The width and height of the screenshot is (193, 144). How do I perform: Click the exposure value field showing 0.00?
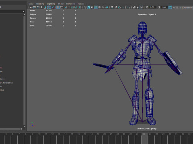click(x=152, y=7)
